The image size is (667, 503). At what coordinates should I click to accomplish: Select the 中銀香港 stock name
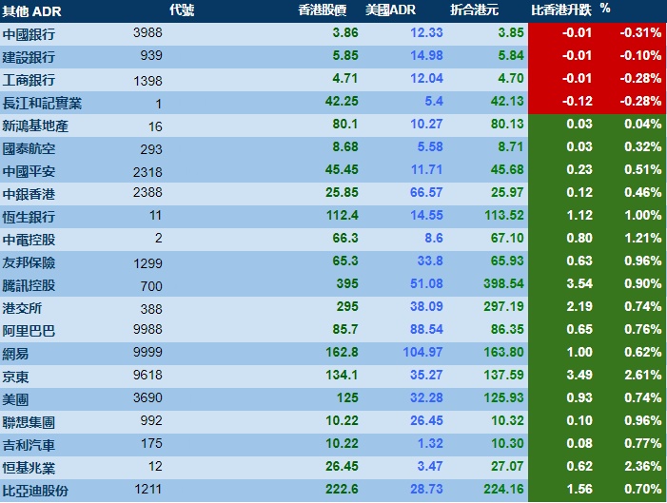click(x=29, y=194)
